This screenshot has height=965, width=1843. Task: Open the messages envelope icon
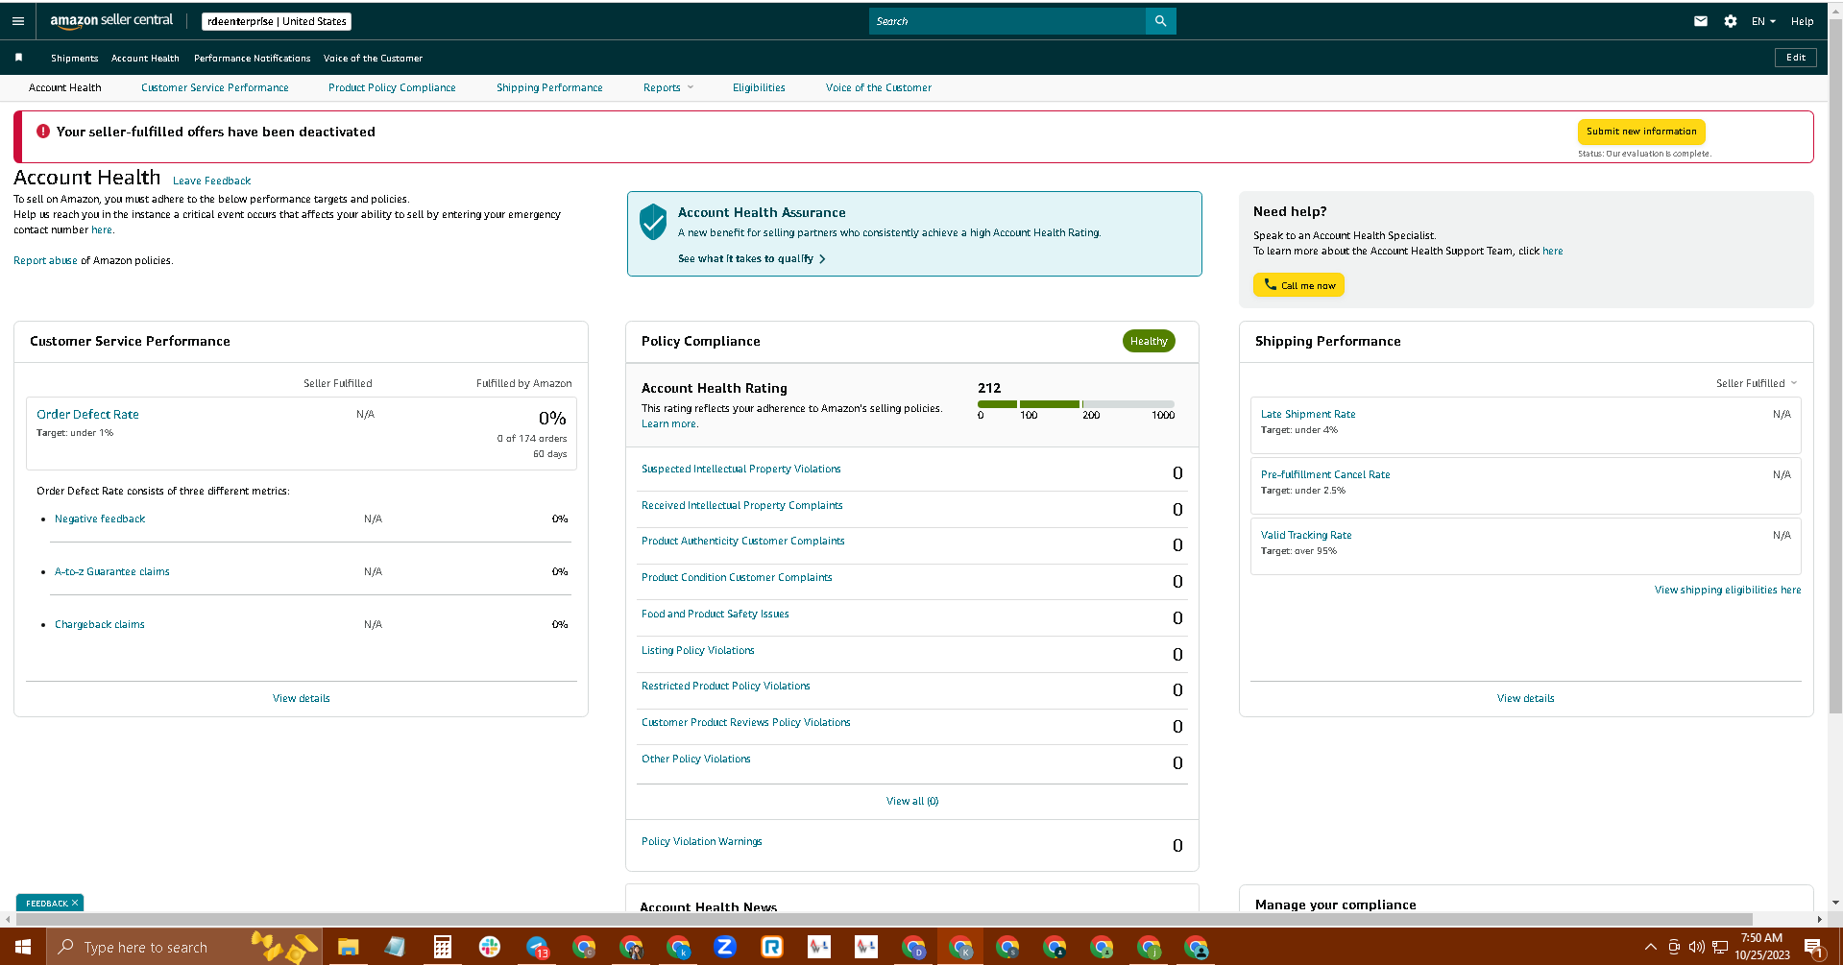tap(1700, 21)
